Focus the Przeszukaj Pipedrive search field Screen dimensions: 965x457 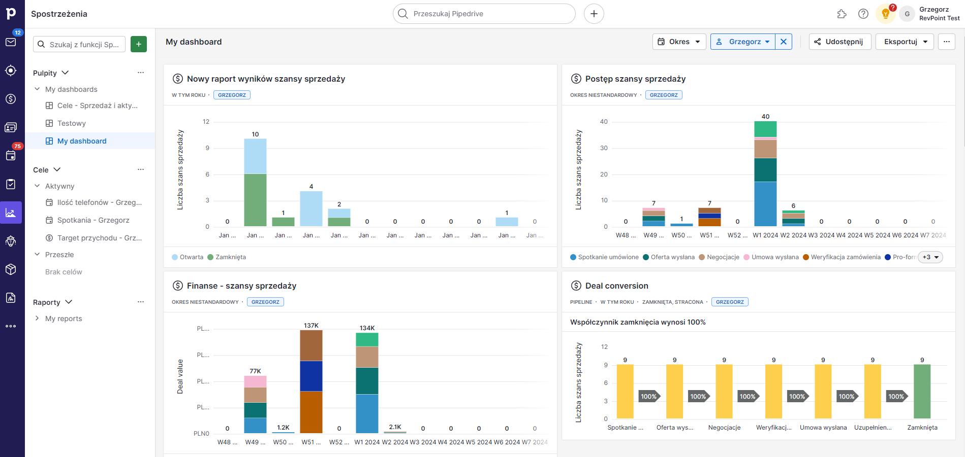(x=484, y=14)
